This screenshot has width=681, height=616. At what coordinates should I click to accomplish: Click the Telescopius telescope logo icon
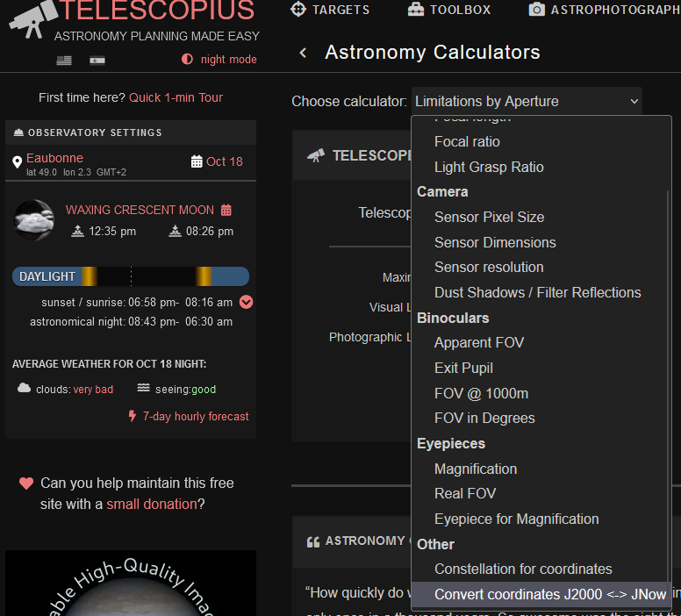pos(33,19)
